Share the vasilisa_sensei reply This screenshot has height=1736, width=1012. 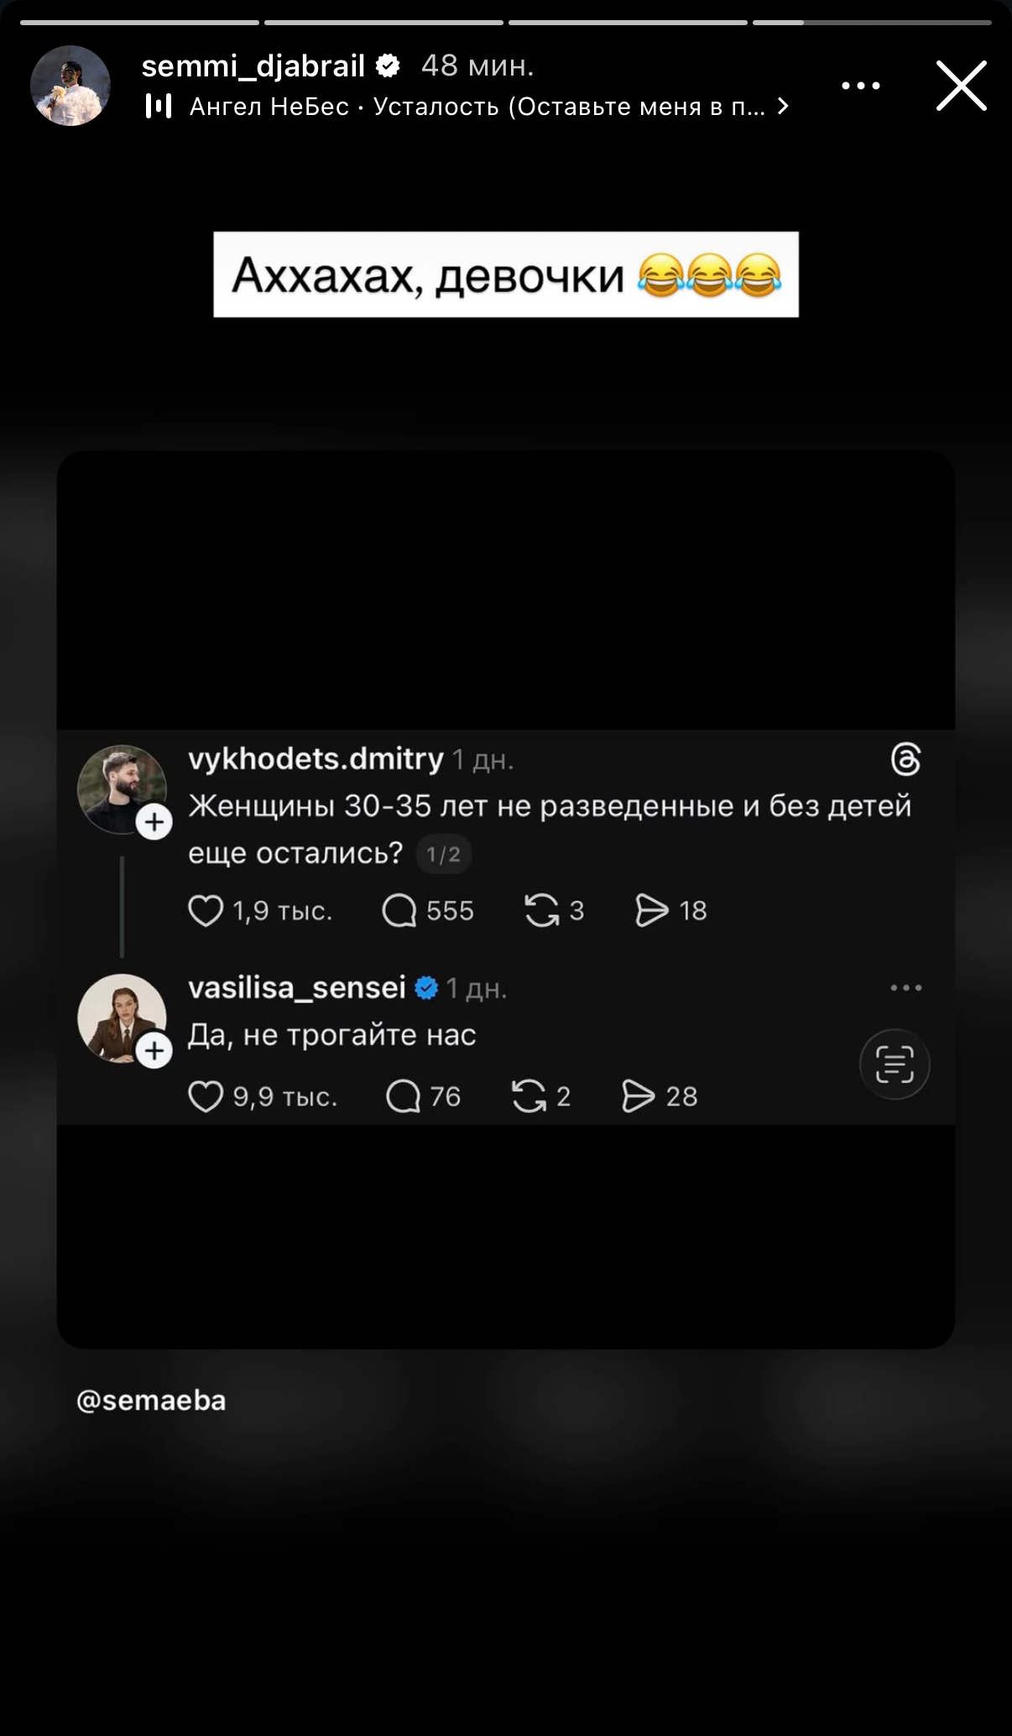pos(639,1096)
